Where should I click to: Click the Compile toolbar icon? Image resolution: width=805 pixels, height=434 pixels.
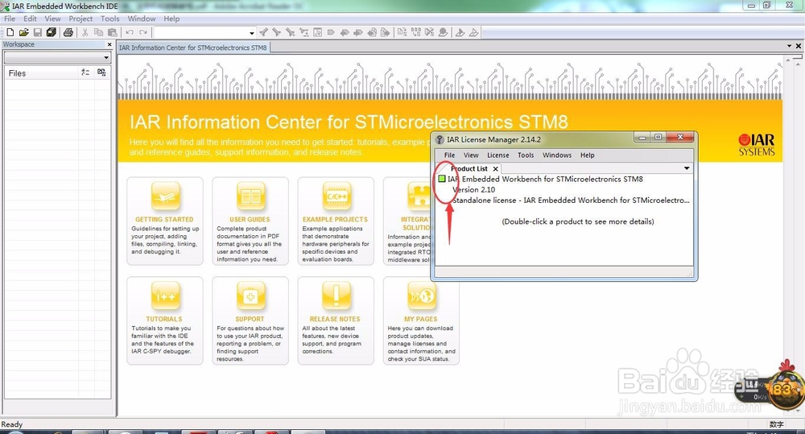402,32
